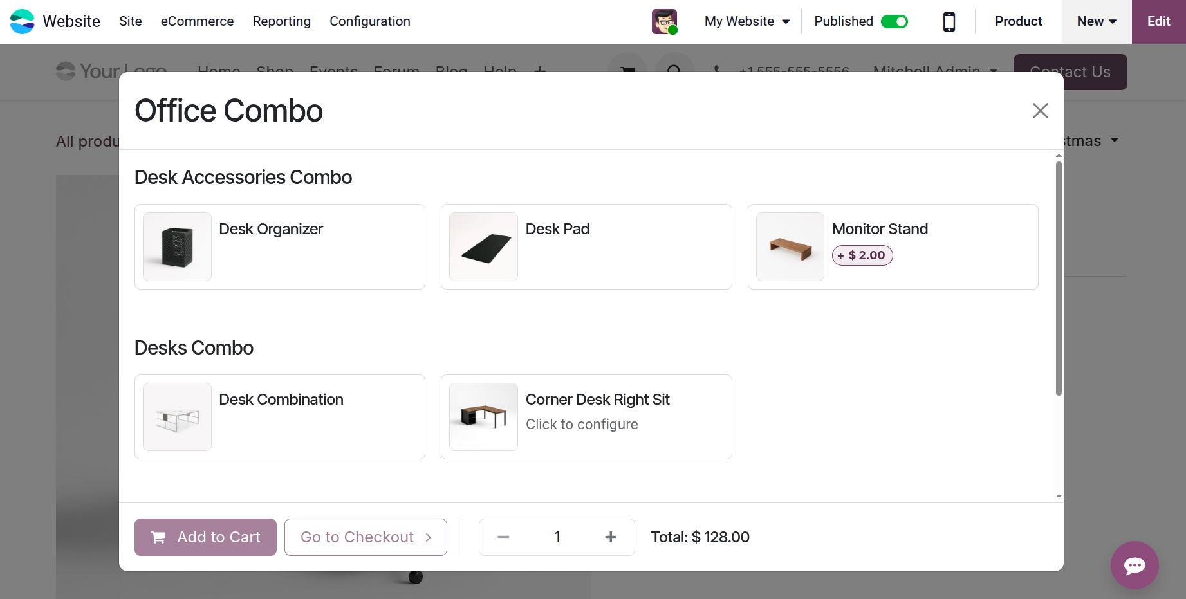Viewport: 1186px width, 599px height.
Task: Open the live chat bubble icon
Action: coord(1134,566)
